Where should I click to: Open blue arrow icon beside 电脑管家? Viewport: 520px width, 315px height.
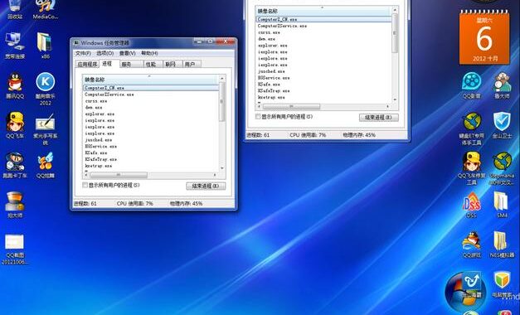(x=472, y=284)
